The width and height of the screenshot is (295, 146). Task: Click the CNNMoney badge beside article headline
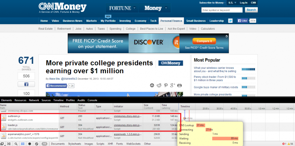[171, 63]
